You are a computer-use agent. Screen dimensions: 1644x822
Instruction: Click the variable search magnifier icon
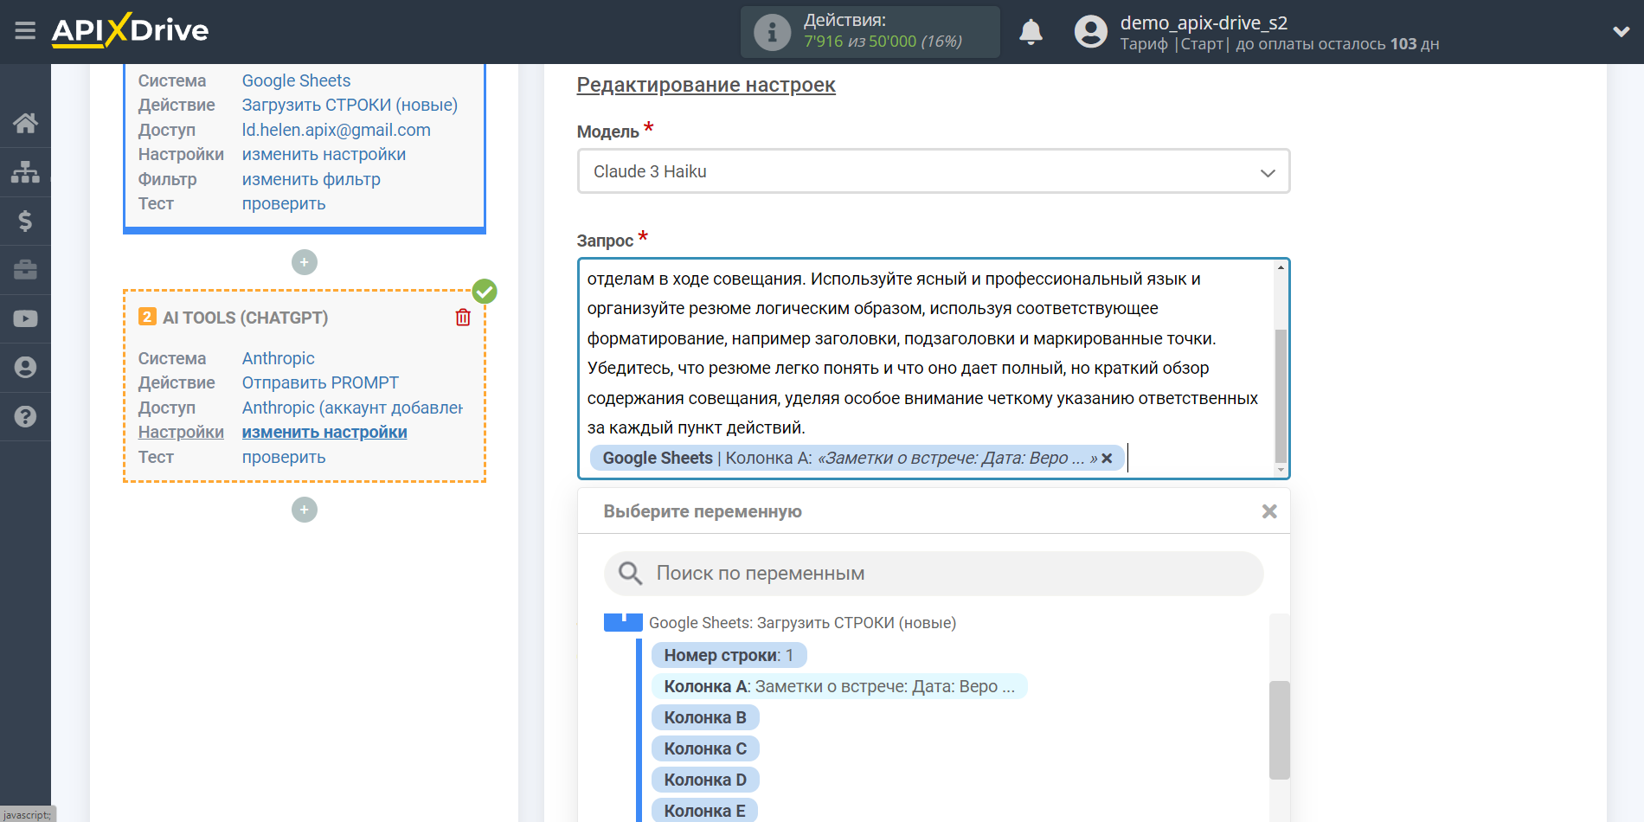(x=630, y=573)
